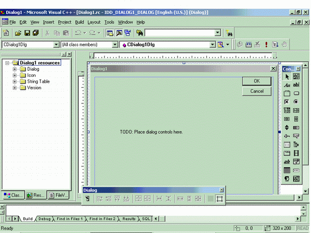This screenshot has width=311, height=233.
Task: Click the Open file toolbar icon
Action: coord(18,33)
